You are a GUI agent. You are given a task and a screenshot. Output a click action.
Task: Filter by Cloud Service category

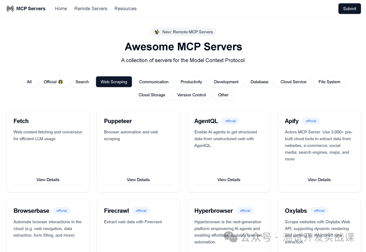pos(293,82)
